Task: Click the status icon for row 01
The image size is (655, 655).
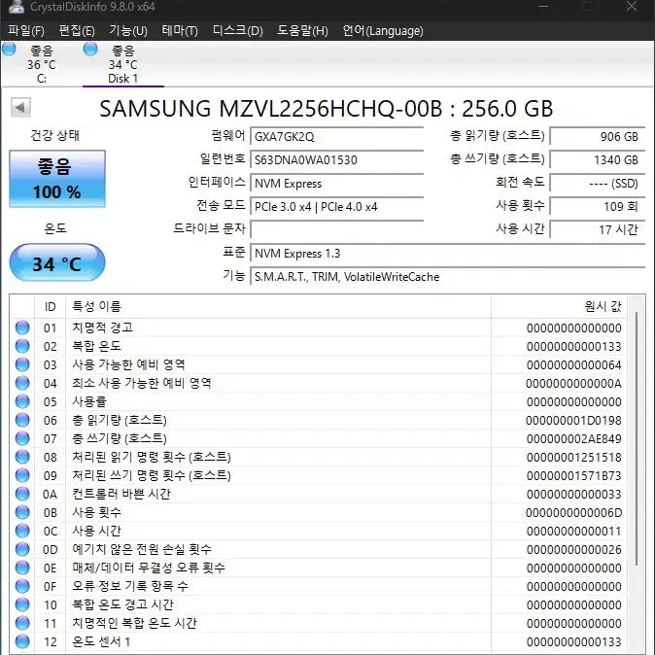Action: click(22, 327)
